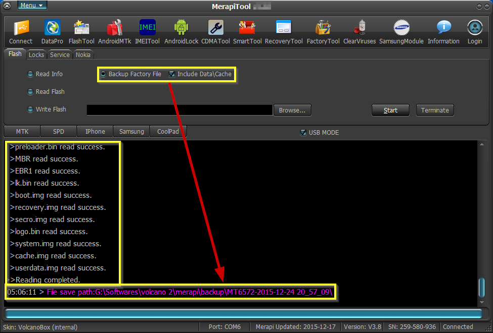Click the SN: 259-580-936 status entry
The image size is (493, 333).
pos(412,327)
